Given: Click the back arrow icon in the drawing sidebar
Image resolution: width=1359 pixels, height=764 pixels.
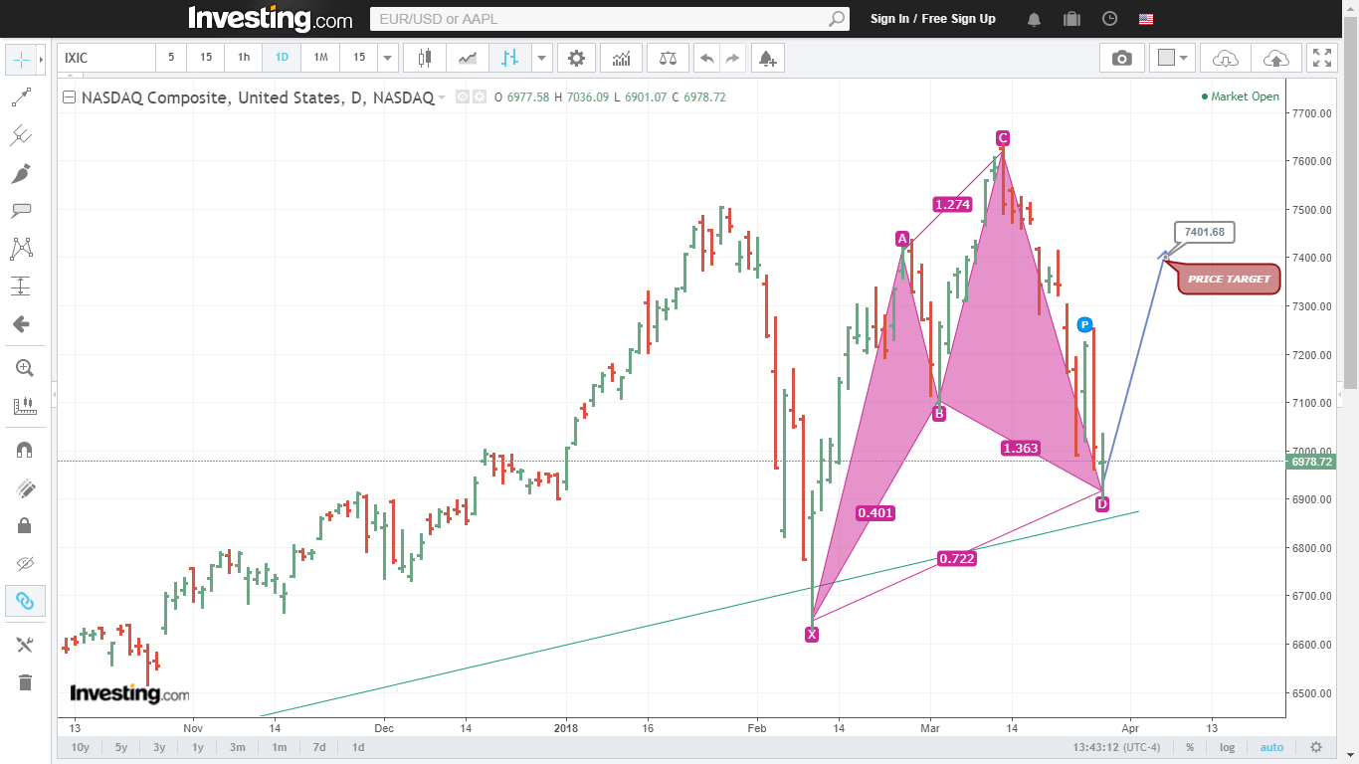Looking at the screenshot, I should click(22, 324).
